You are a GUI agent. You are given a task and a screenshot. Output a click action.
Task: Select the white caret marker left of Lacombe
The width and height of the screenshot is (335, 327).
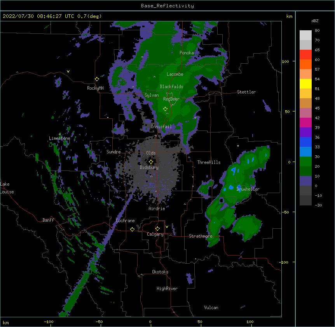pyautogui.click(x=154, y=77)
